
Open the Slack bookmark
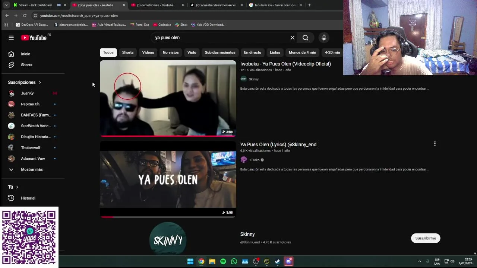181,25
